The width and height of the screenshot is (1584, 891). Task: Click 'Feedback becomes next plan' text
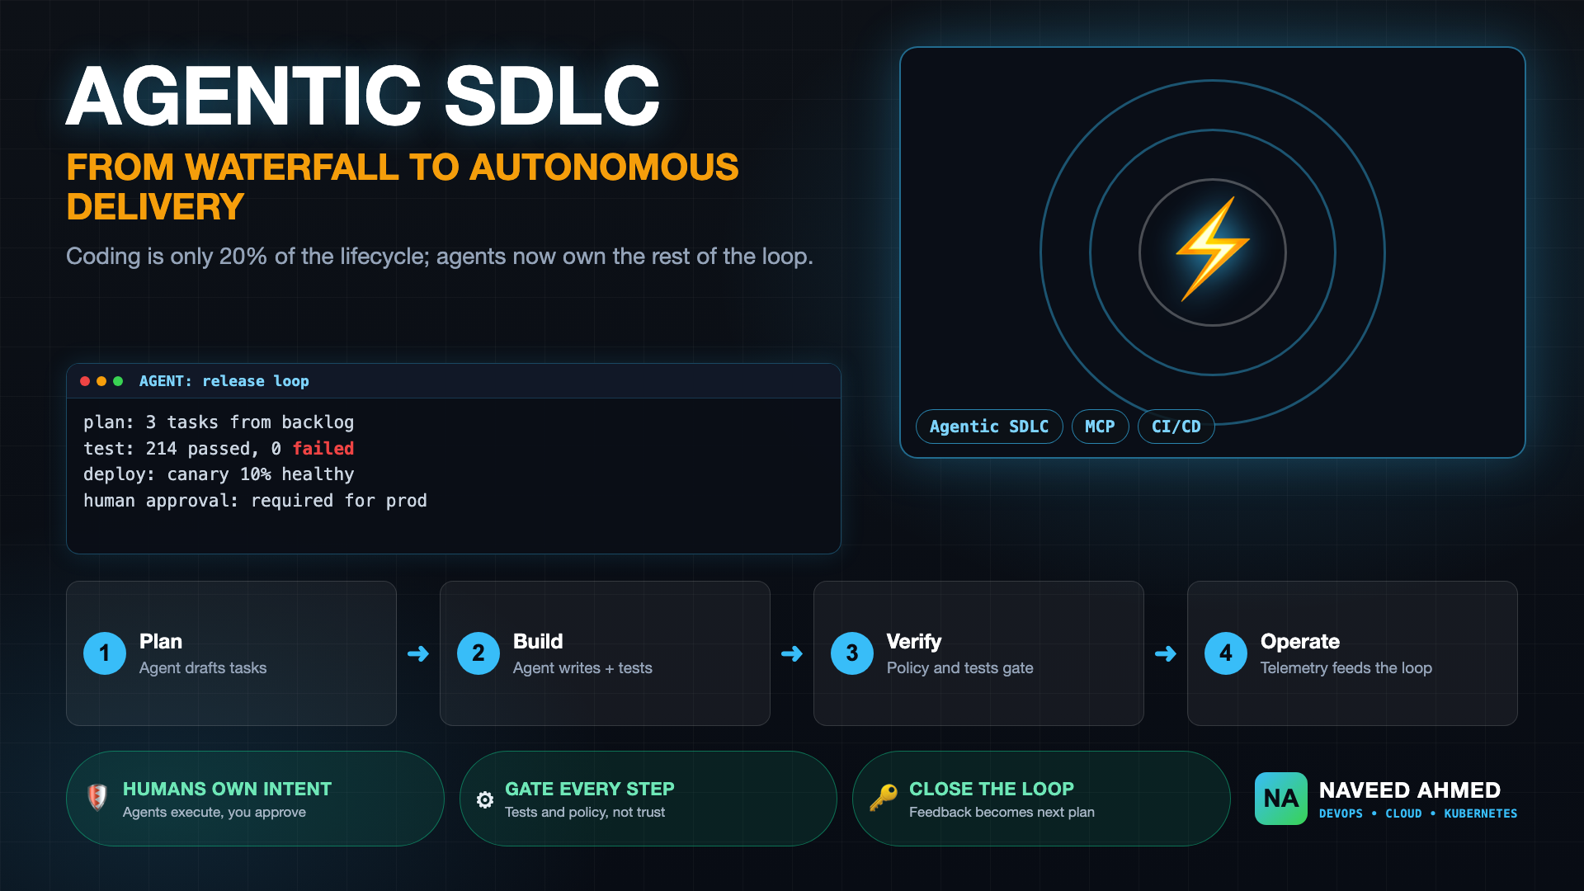pos(1002,813)
